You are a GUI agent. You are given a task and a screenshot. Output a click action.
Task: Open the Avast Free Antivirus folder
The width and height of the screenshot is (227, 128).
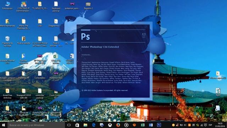7,94
